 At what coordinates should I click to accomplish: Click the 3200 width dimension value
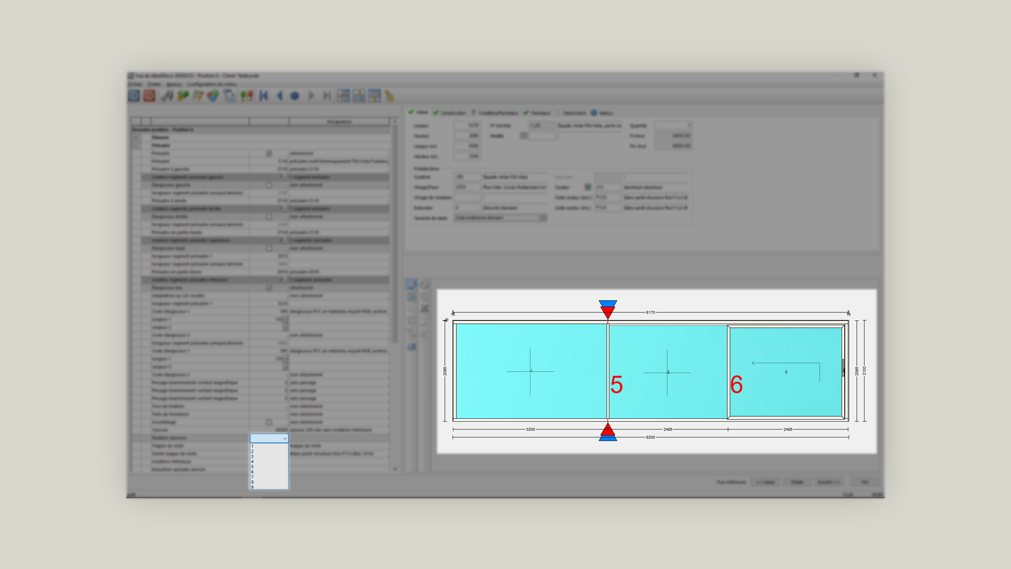click(x=530, y=429)
